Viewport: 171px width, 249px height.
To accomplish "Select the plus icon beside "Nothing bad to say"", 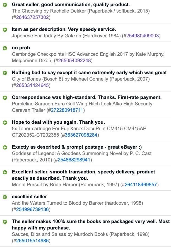I will tap(5, 73).
